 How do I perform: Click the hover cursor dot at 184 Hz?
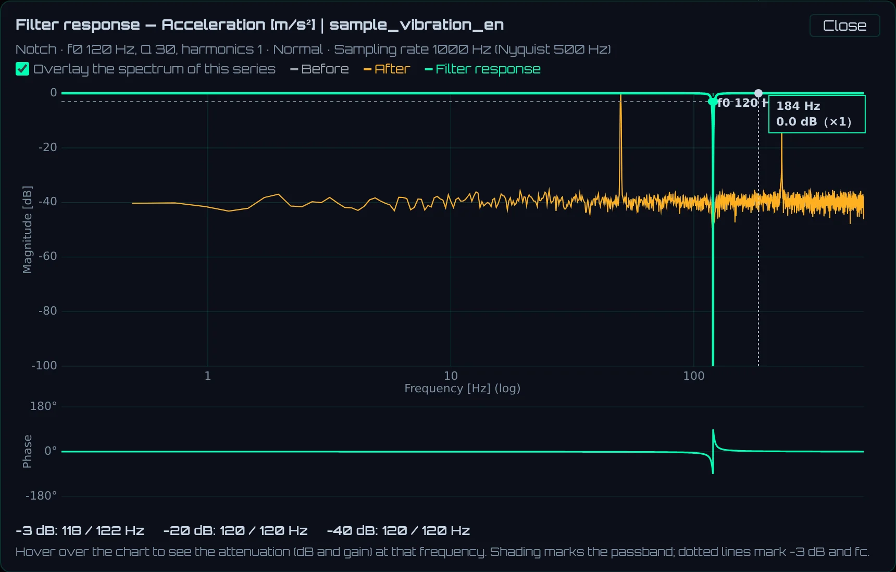[x=758, y=93]
